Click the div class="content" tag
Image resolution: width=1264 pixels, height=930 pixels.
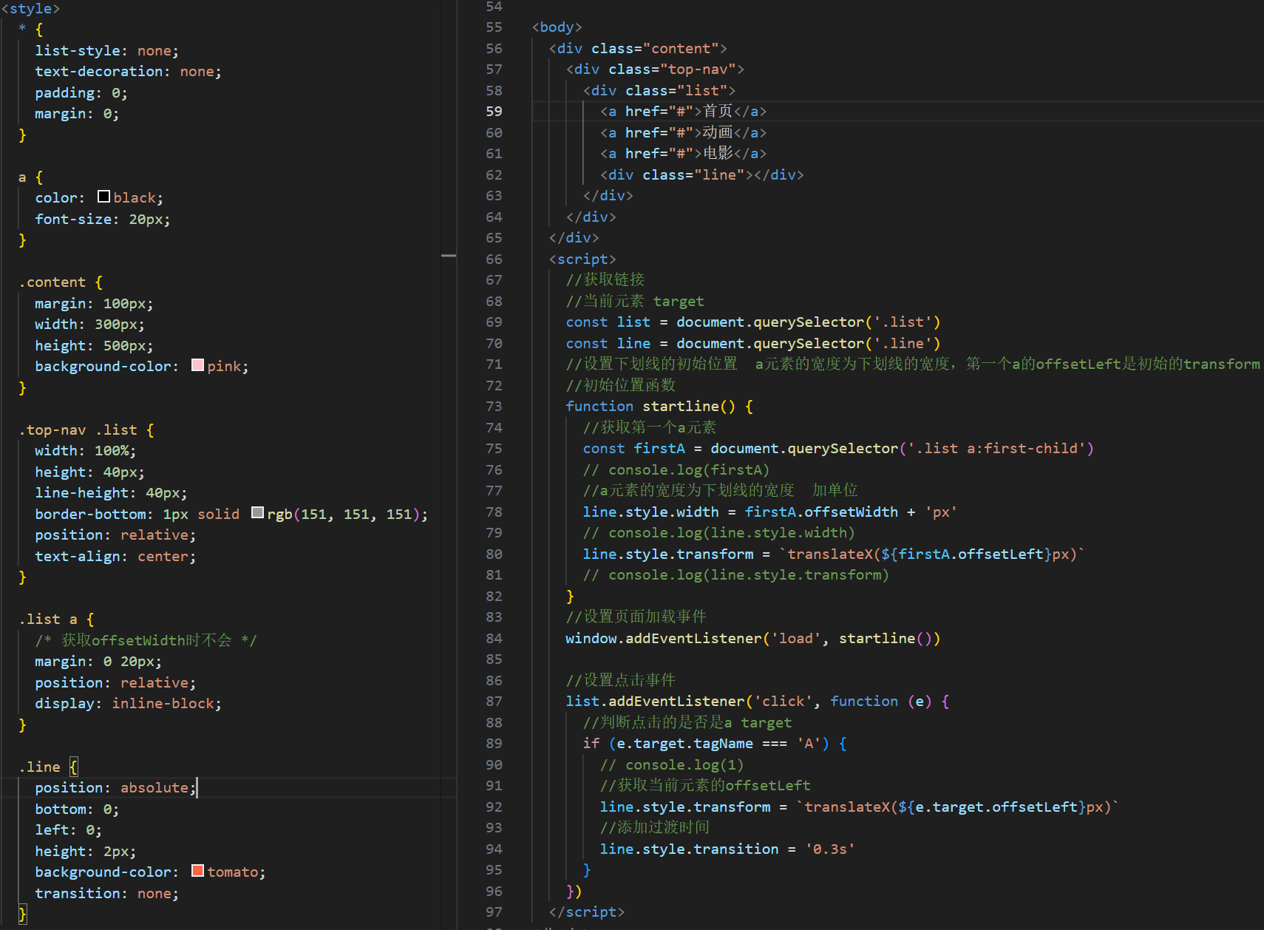[639, 49]
